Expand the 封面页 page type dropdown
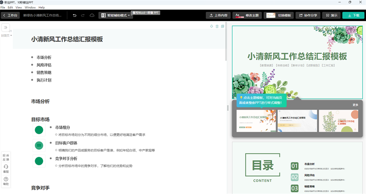The image size is (366, 194). pyautogui.click(x=6, y=35)
